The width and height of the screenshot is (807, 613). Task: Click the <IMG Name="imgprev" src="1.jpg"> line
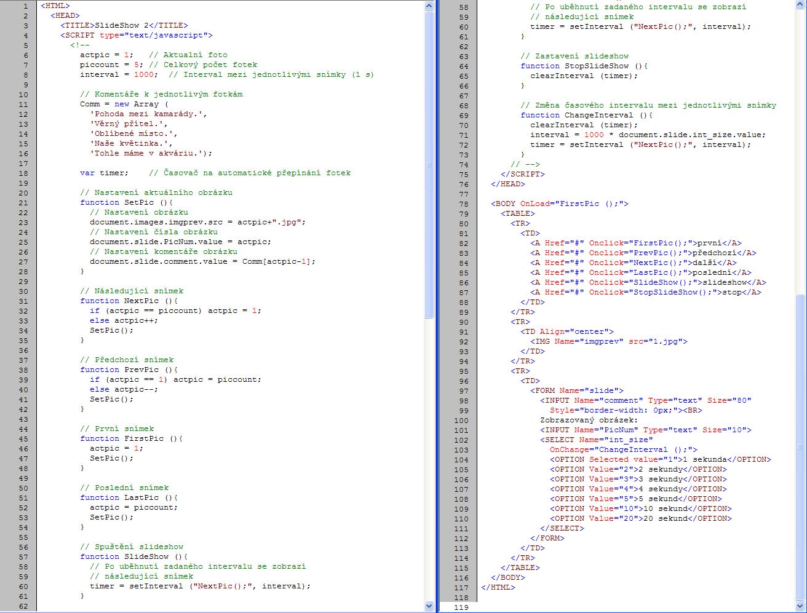point(608,341)
